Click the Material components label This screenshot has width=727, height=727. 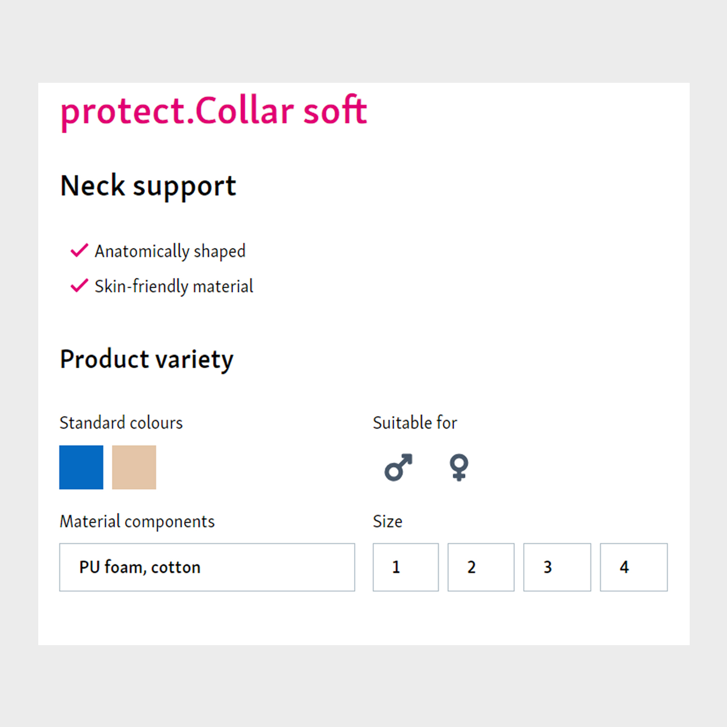(137, 522)
